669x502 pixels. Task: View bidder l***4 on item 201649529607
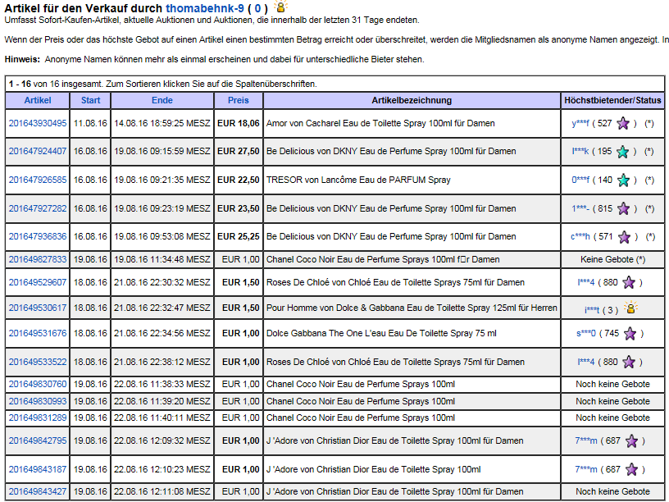pyautogui.click(x=586, y=282)
